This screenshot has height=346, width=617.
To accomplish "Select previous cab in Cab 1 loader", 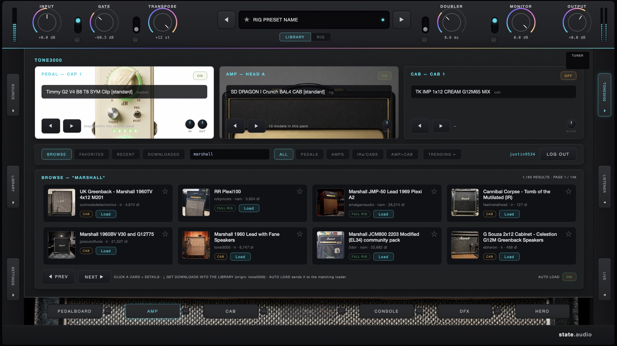I will pos(420,126).
